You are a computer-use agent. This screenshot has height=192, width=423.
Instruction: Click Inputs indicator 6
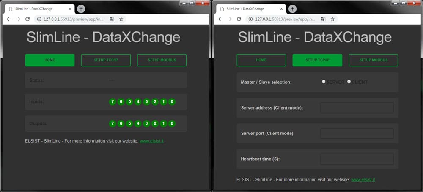click(x=121, y=102)
